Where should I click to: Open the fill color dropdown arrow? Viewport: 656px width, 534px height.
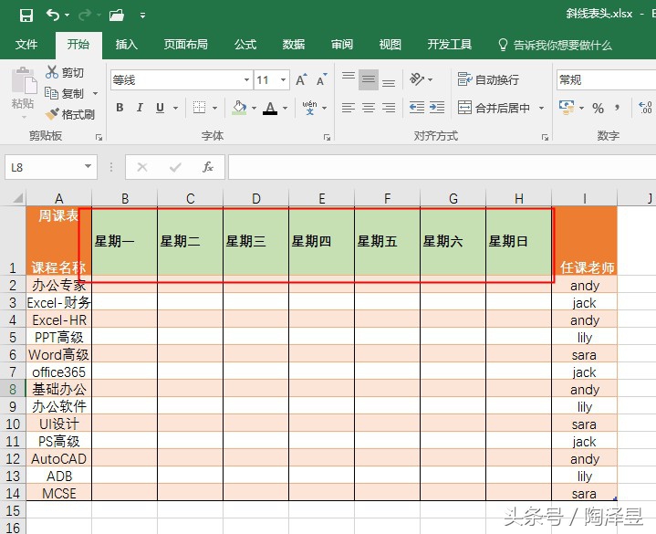click(254, 108)
